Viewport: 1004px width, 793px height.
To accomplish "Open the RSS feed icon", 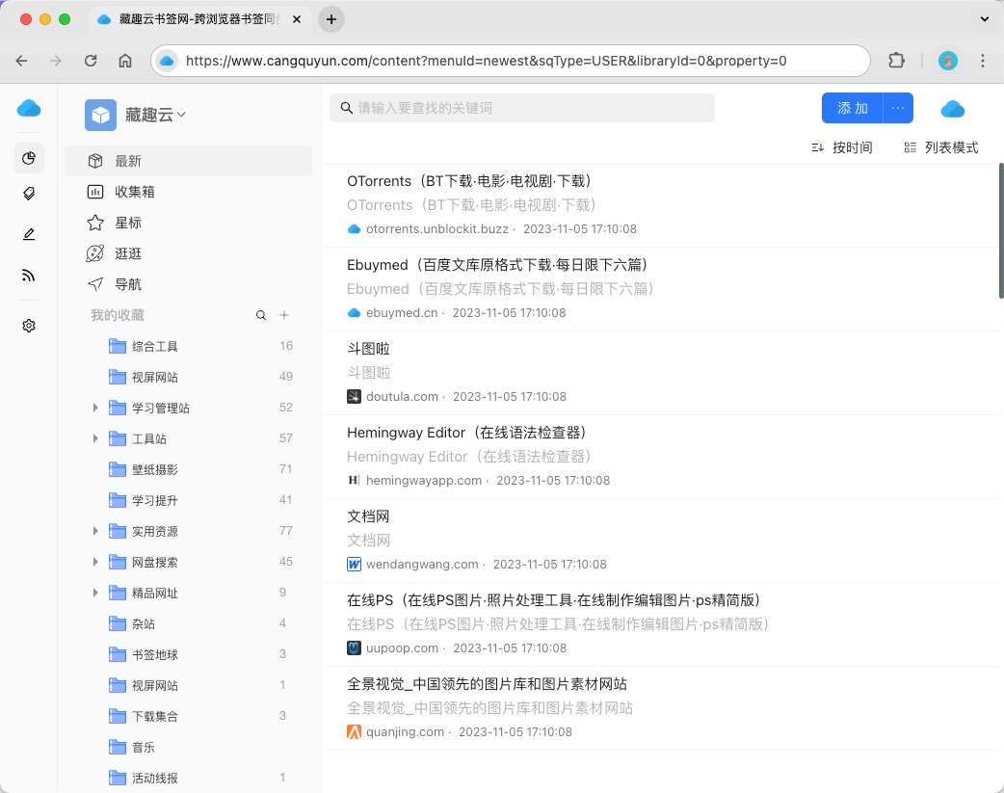I will coord(29,276).
